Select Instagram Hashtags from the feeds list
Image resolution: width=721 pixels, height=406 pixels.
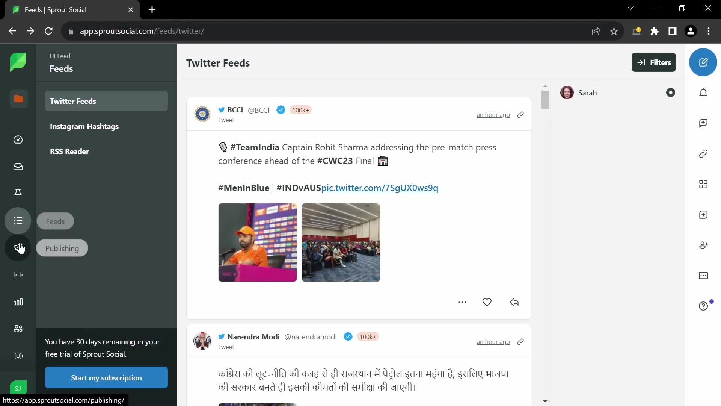[84, 127]
